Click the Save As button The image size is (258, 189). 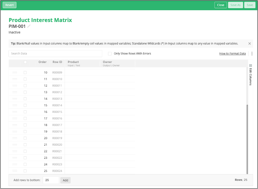pos(235,5)
